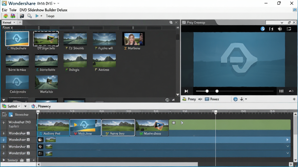
Task: Switch to the Prcy Crewtop preview tab
Action: (x=196, y=23)
